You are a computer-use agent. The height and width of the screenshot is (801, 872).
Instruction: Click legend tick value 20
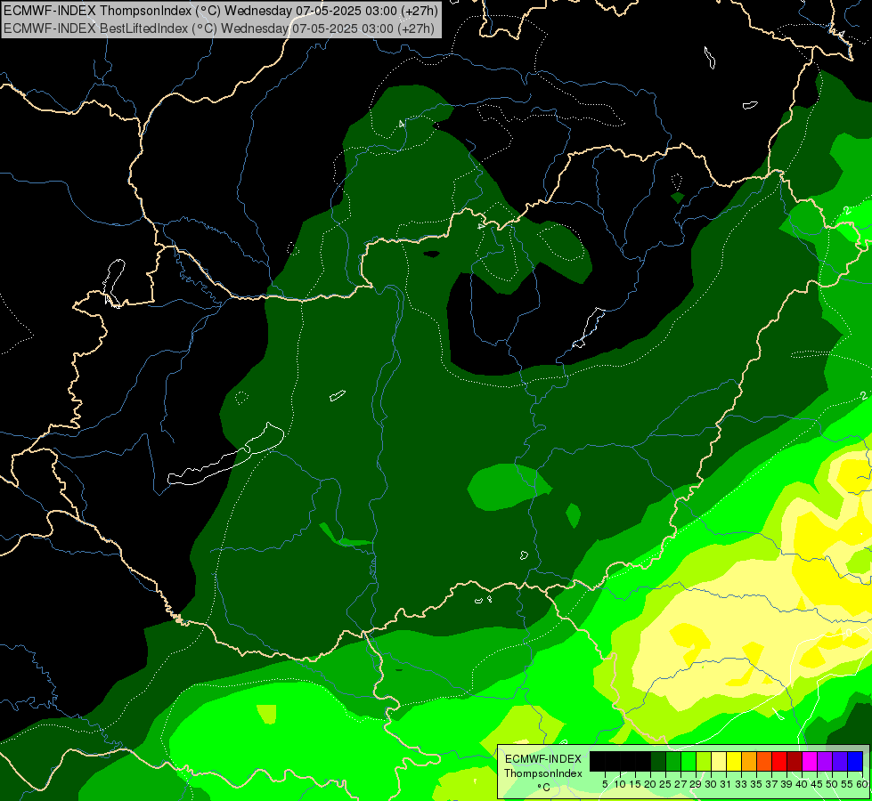(x=651, y=784)
